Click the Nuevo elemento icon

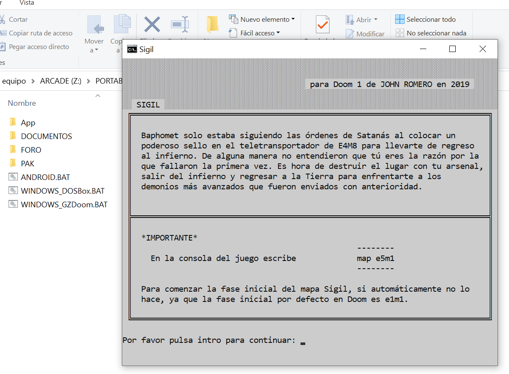pyautogui.click(x=234, y=19)
